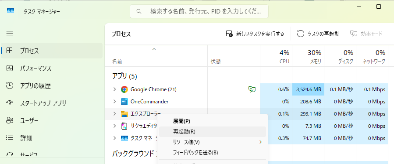The width and height of the screenshot is (394, 164).
Task: Focus the search box for name, publisher, PID
Action: click(x=199, y=11)
